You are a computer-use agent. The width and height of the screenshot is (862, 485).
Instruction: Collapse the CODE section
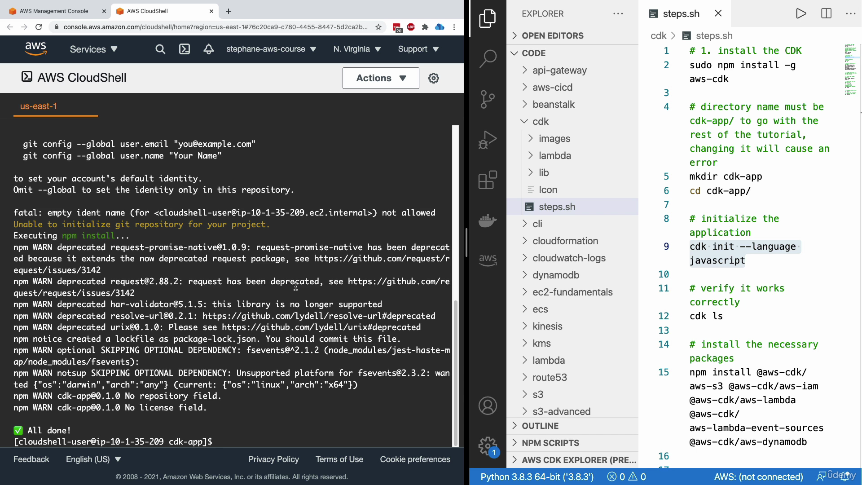572,53
